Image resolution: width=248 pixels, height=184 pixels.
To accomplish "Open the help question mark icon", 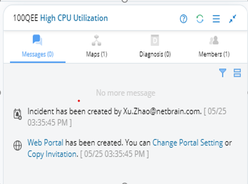I will [184, 19].
